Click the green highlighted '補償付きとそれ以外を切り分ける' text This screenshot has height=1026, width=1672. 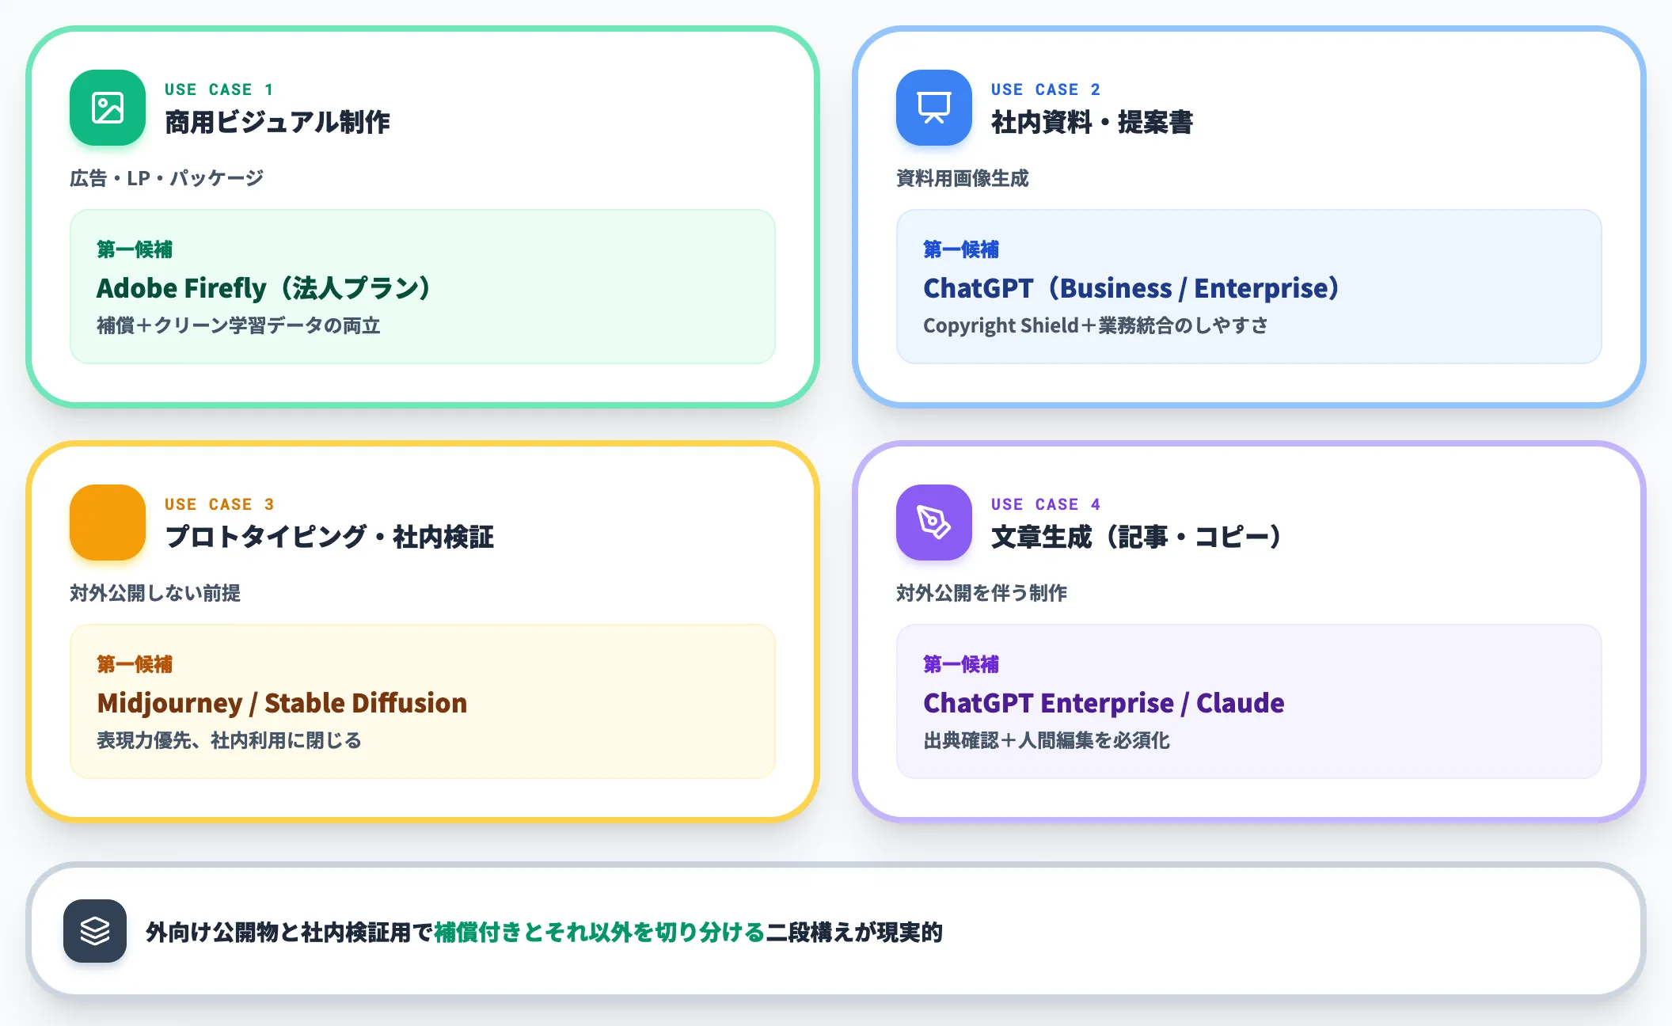(599, 932)
